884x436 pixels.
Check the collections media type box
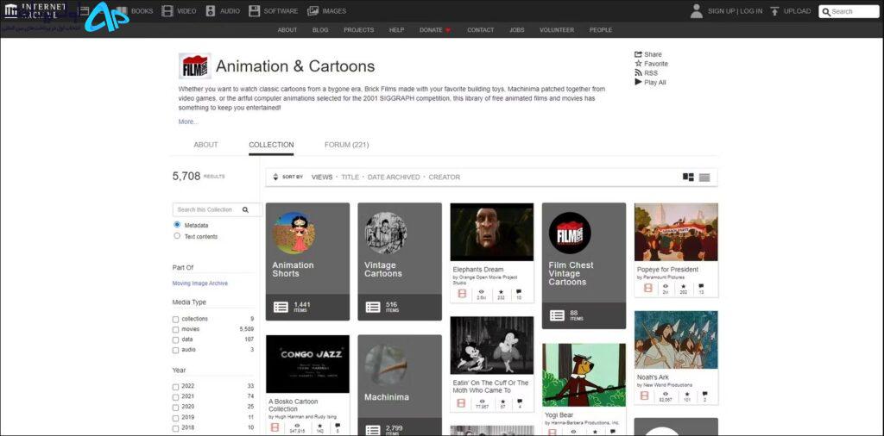[175, 320]
